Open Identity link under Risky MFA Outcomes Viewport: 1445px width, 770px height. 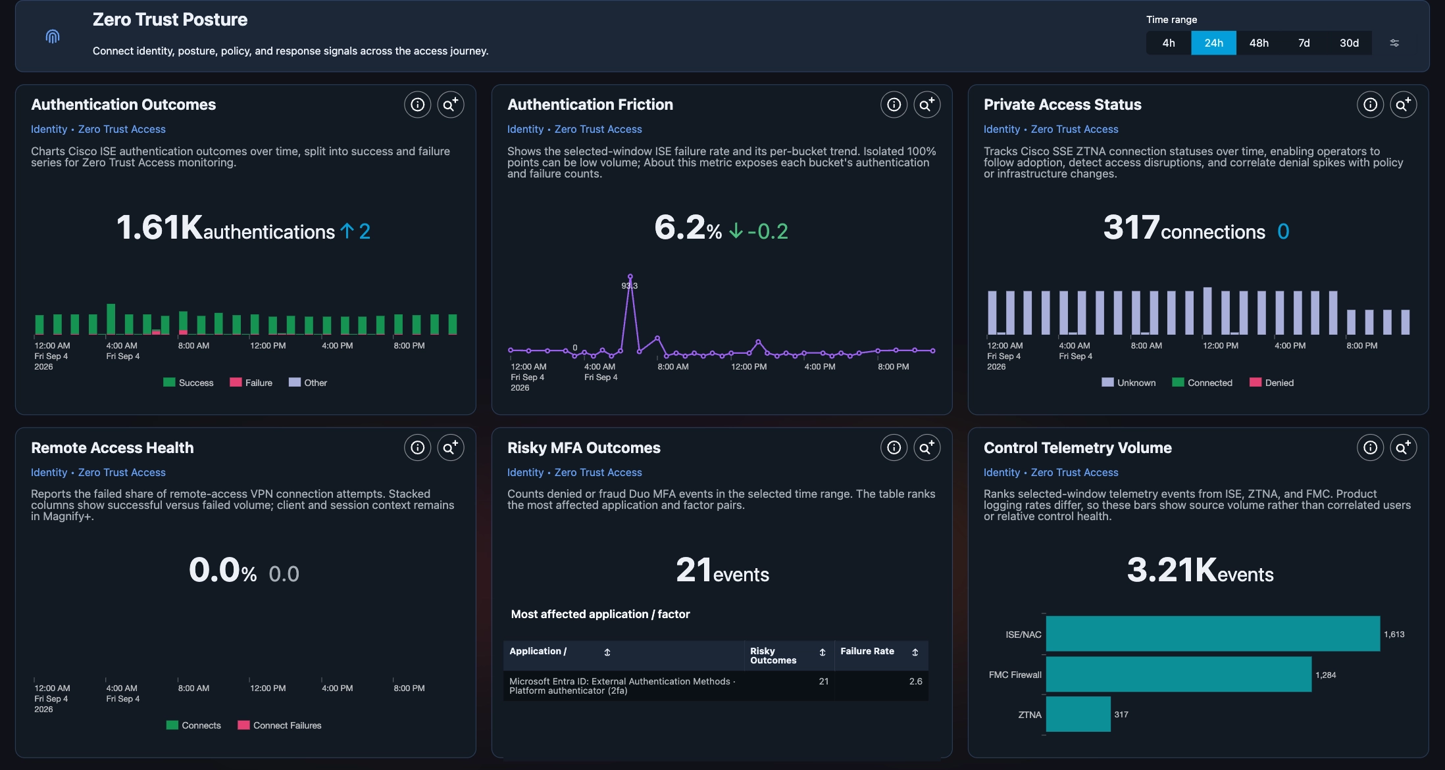pos(525,473)
